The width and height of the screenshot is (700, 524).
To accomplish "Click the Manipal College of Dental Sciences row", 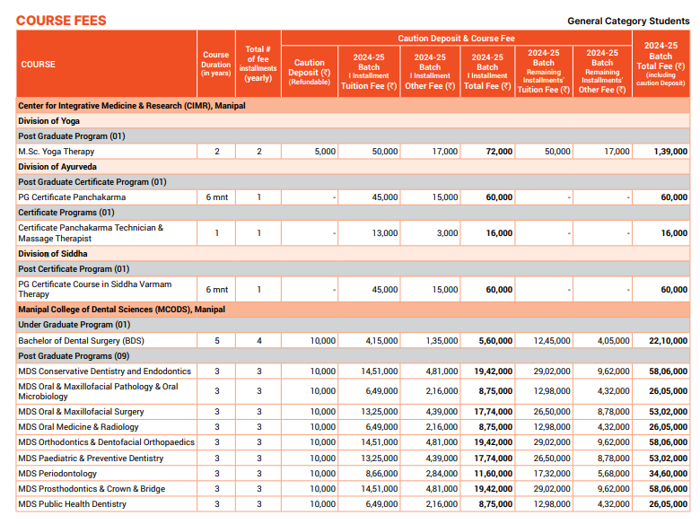I will click(x=353, y=310).
